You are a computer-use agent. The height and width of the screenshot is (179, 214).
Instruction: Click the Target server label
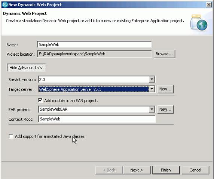tap(21, 89)
